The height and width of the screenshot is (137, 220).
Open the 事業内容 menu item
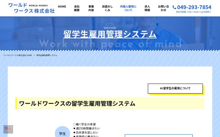[x=91, y=8]
